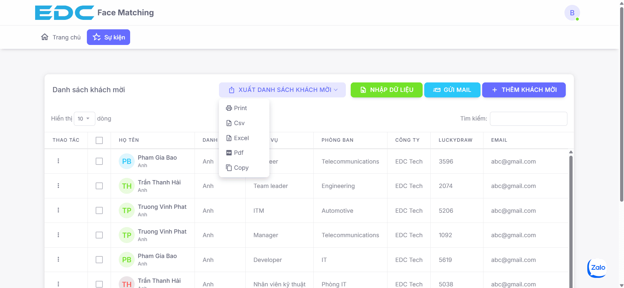Click the home icon beside Trang chủ

pyautogui.click(x=45, y=37)
